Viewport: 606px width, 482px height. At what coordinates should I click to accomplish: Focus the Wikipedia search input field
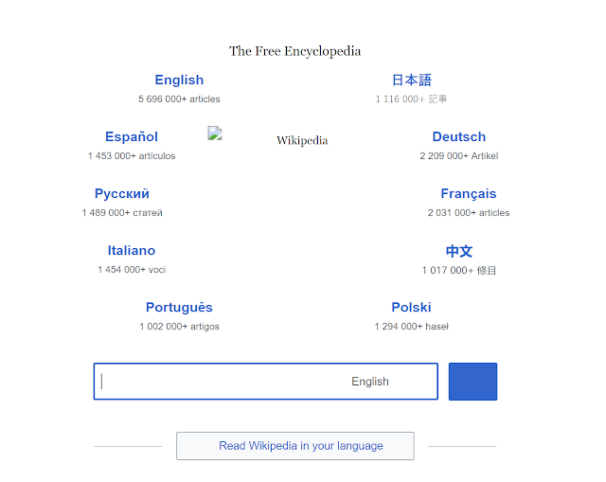tap(221, 382)
